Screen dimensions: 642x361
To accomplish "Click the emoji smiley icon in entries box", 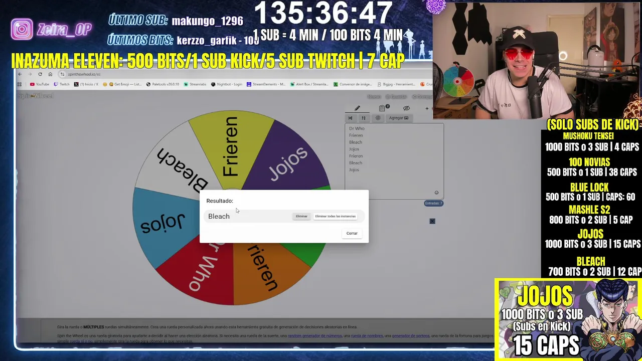I will [x=436, y=193].
